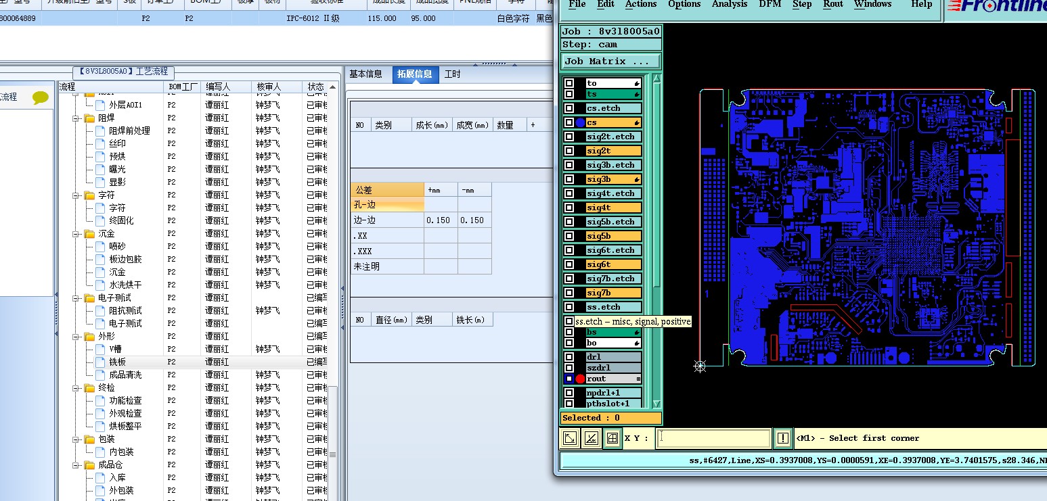Click the blue color dot on cs layer
The width and height of the screenshot is (1047, 501).
(x=580, y=122)
